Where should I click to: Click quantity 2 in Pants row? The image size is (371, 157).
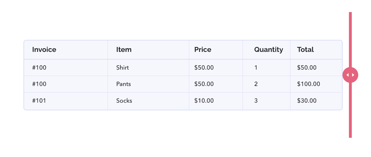pos(266,84)
